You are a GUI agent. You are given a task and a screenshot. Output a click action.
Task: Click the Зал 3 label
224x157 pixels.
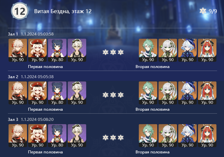click(13, 119)
